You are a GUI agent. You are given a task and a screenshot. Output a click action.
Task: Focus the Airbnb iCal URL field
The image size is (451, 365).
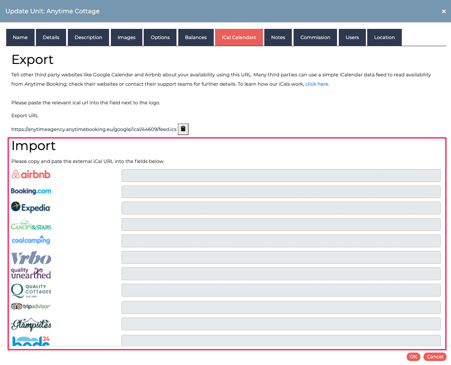click(x=281, y=175)
